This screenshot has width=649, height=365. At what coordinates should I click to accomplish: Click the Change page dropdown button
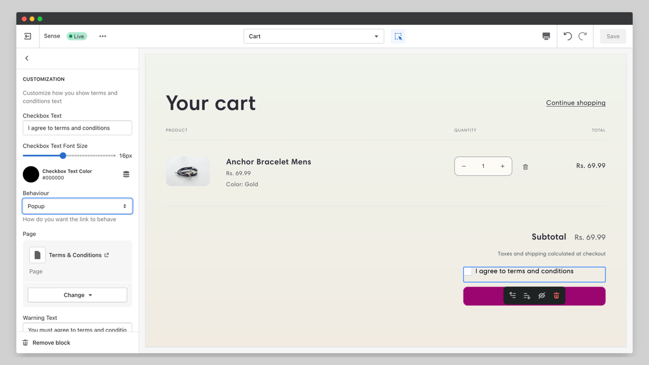pos(78,295)
